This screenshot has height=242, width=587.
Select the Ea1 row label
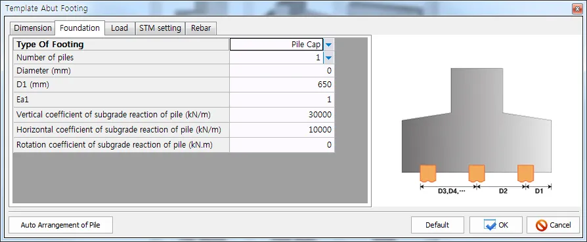[x=121, y=100]
